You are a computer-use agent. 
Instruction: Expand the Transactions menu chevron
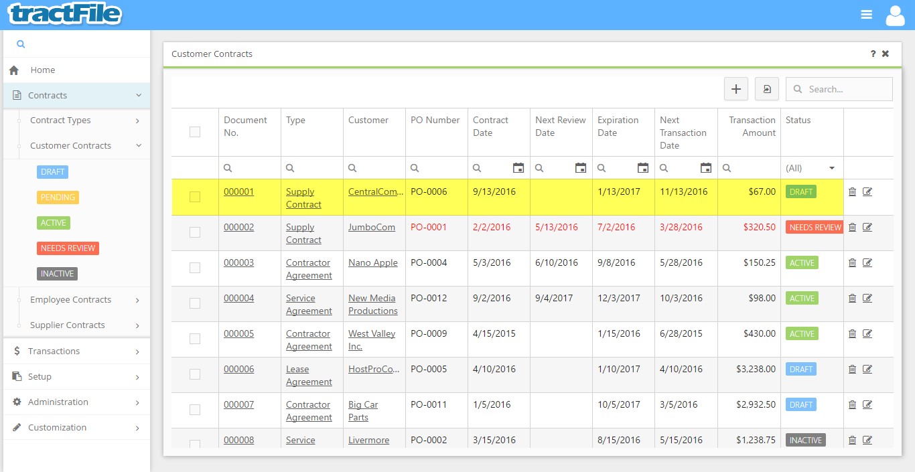pos(137,351)
